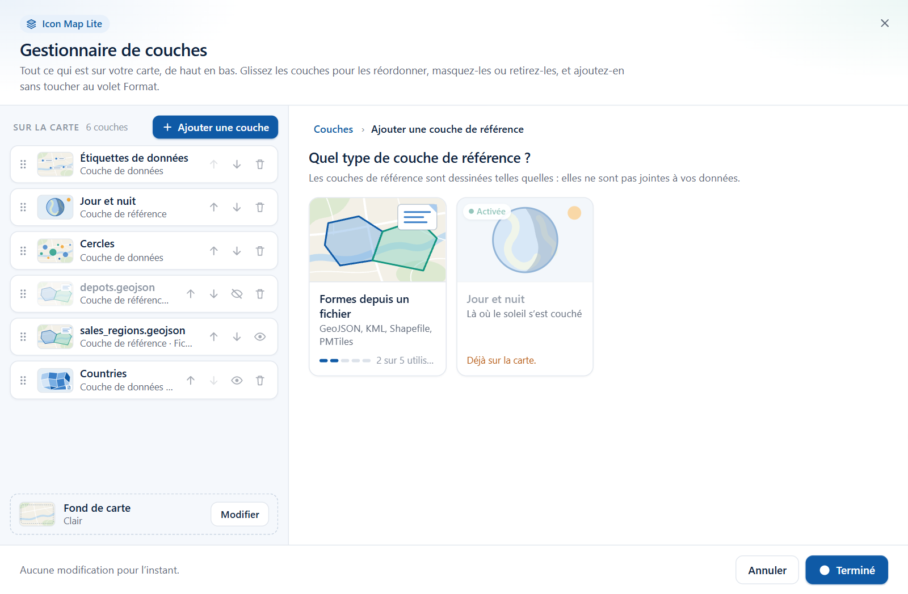Move sales_regions.geojson layer up
This screenshot has height=594, width=908.
pyautogui.click(x=214, y=337)
